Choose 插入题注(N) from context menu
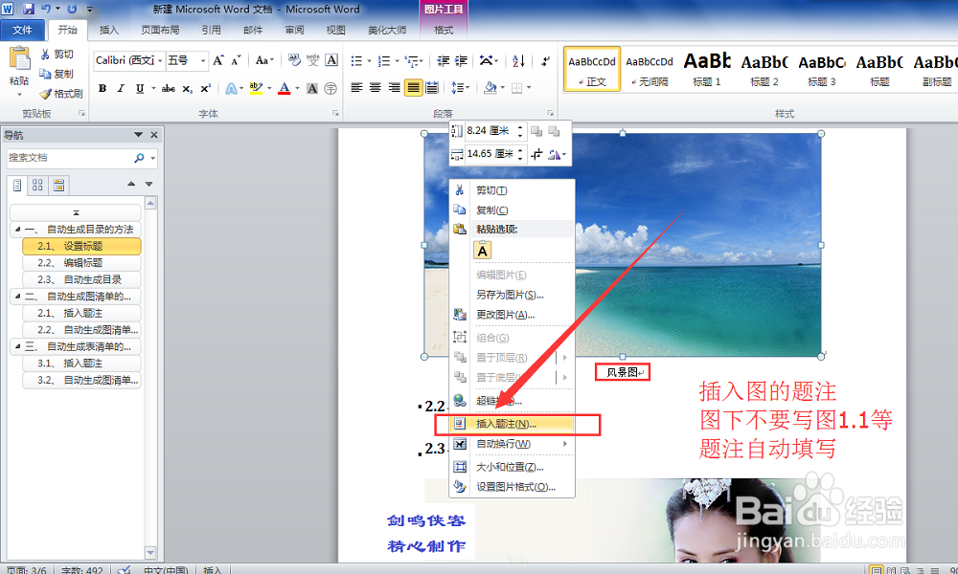The width and height of the screenshot is (958, 574). pos(512,424)
